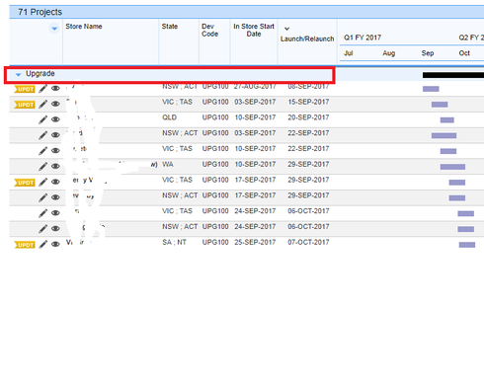Click eye icon for row launching 15-SEP-2017

pos(55,104)
